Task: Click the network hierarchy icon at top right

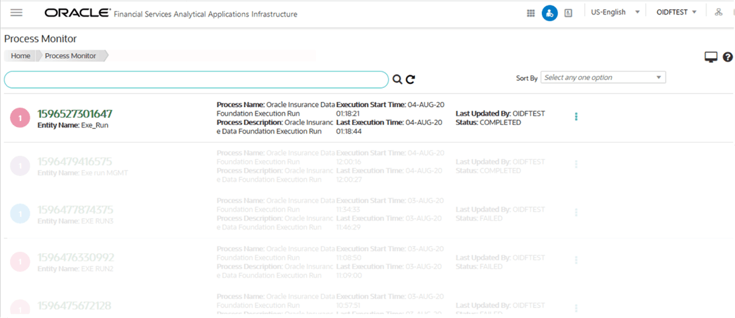Action: 718,13
